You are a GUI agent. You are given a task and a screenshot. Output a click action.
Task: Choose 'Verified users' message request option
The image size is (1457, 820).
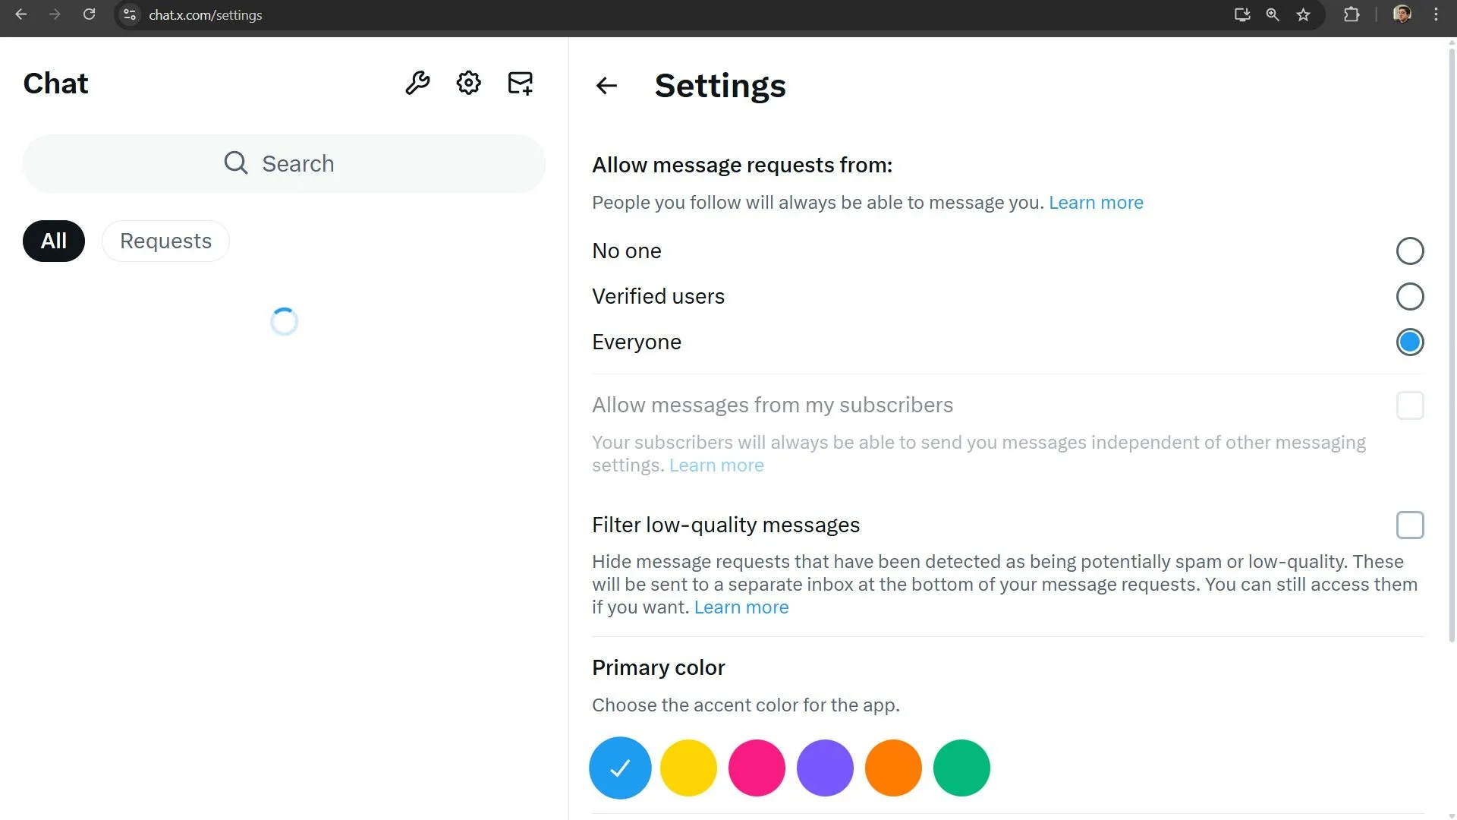click(1409, 296)
